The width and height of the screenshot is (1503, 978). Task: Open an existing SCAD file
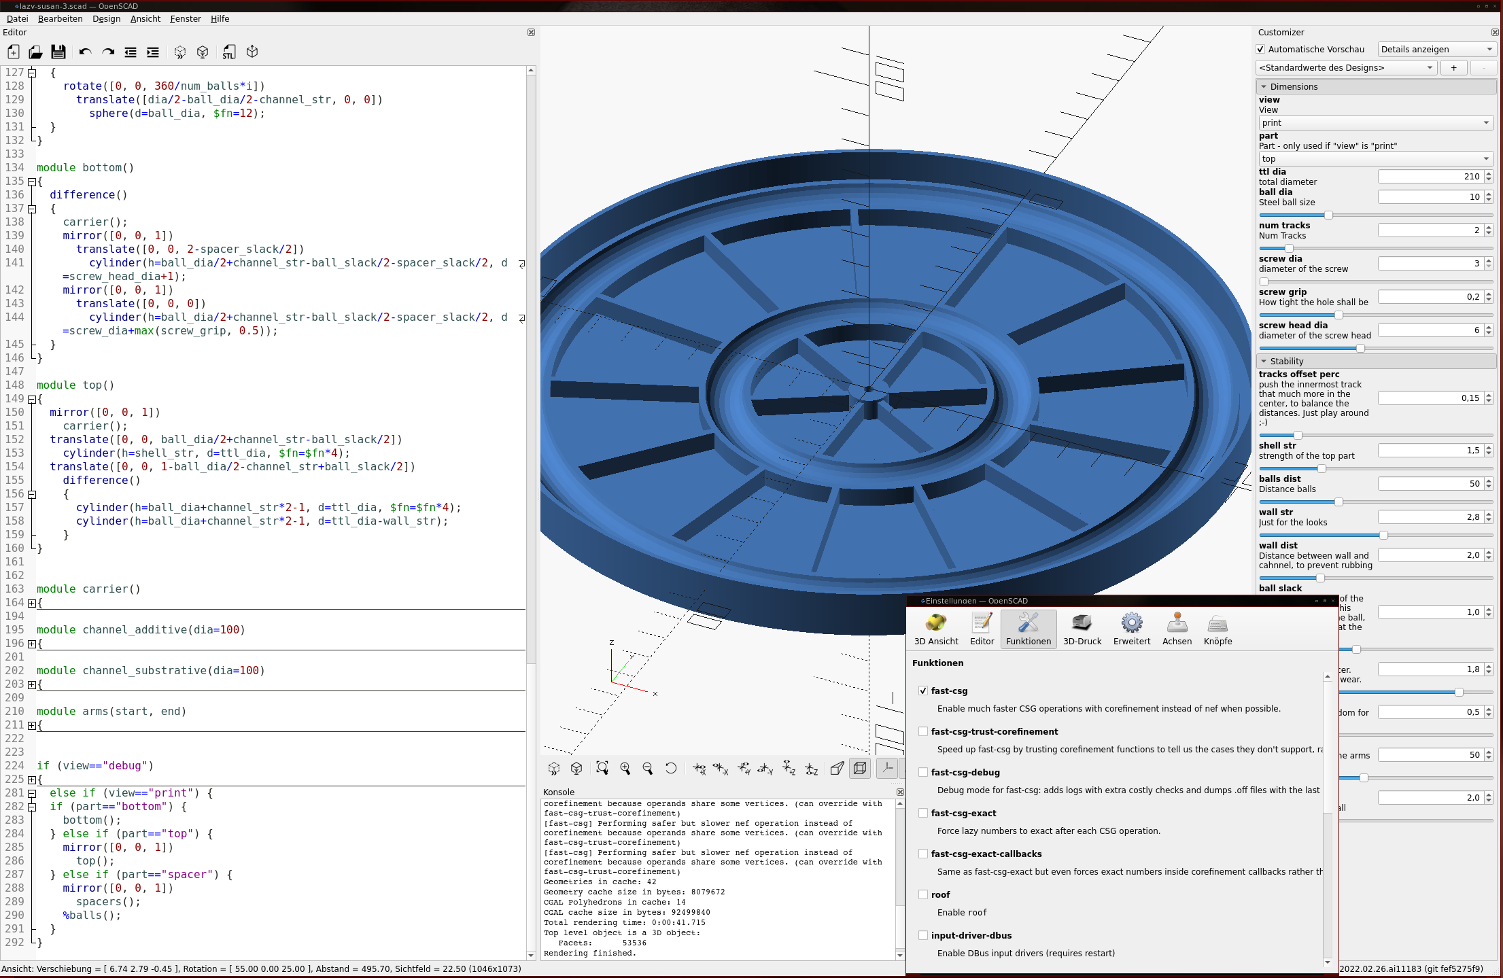click(35, 52)
